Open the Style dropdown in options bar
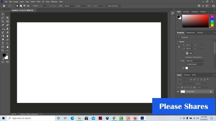 (x=69, y=6)
